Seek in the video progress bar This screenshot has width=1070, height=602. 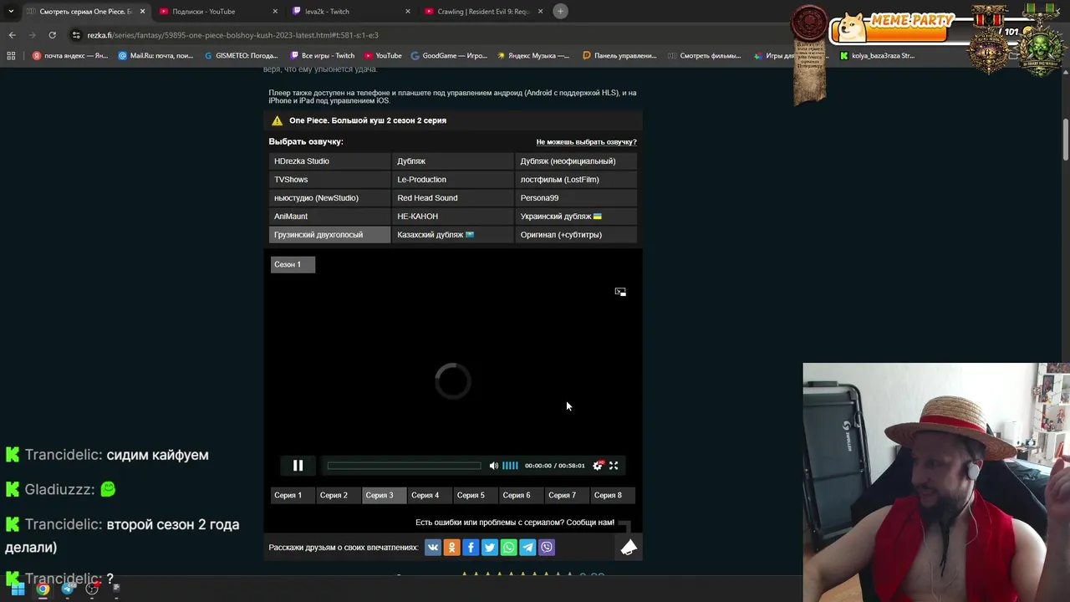[x=404, y=466]
